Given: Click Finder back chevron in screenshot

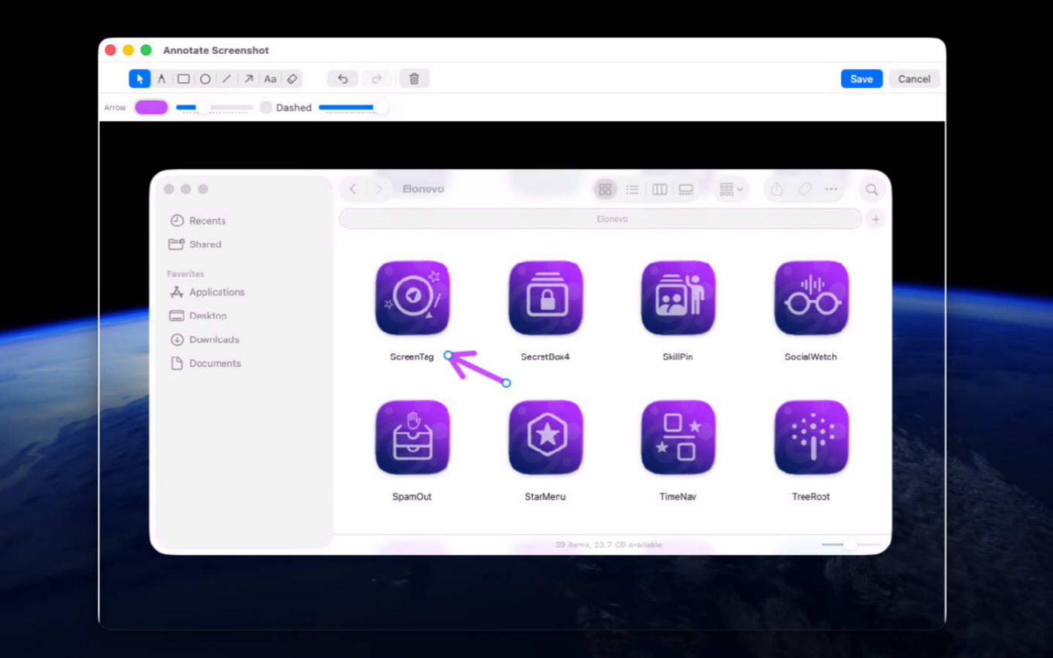Looking at the screenshot, I should [x=353, y=190].
